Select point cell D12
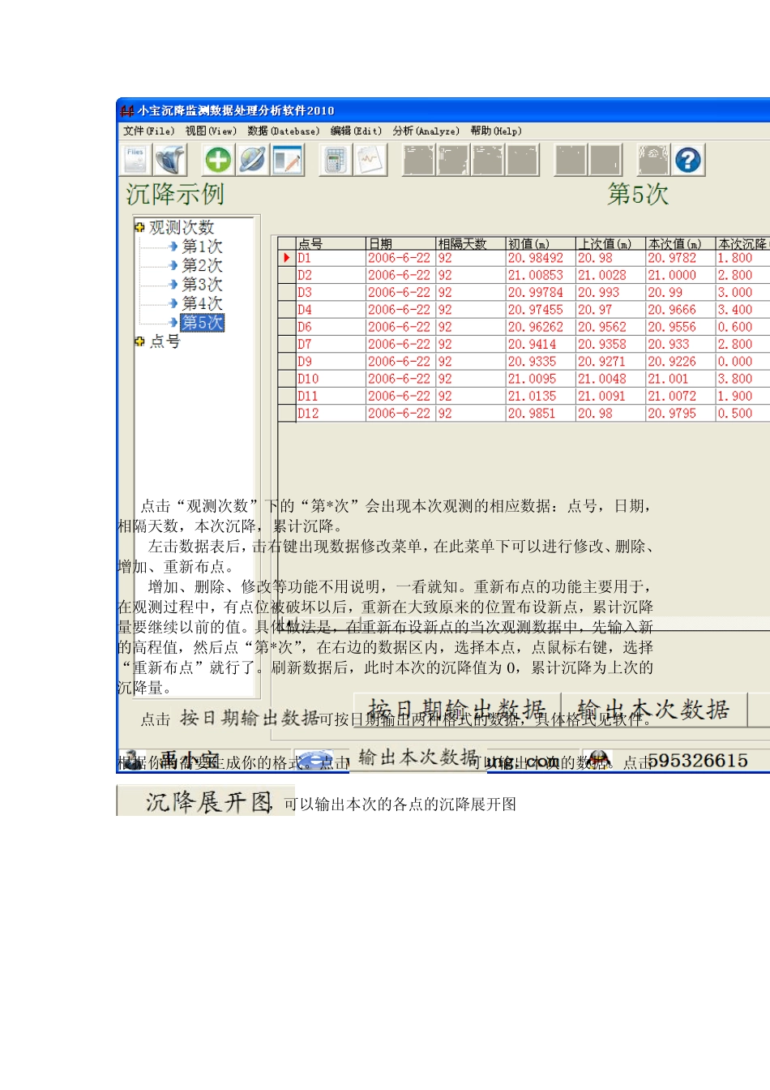This screenshot has width=770, height=1090. tap(331, 414)
